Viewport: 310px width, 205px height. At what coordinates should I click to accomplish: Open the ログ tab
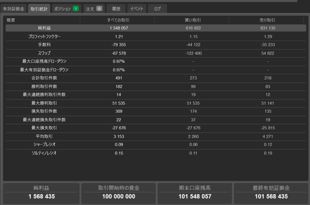[x=157, y=9]
